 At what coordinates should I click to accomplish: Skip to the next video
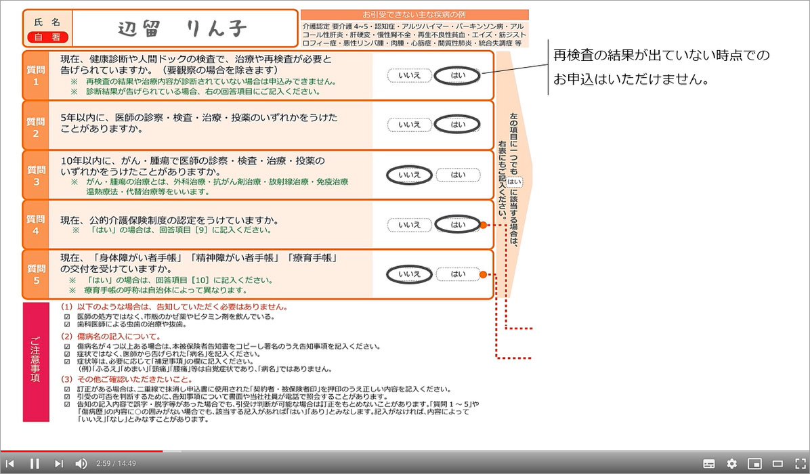[x=59, y=464]
